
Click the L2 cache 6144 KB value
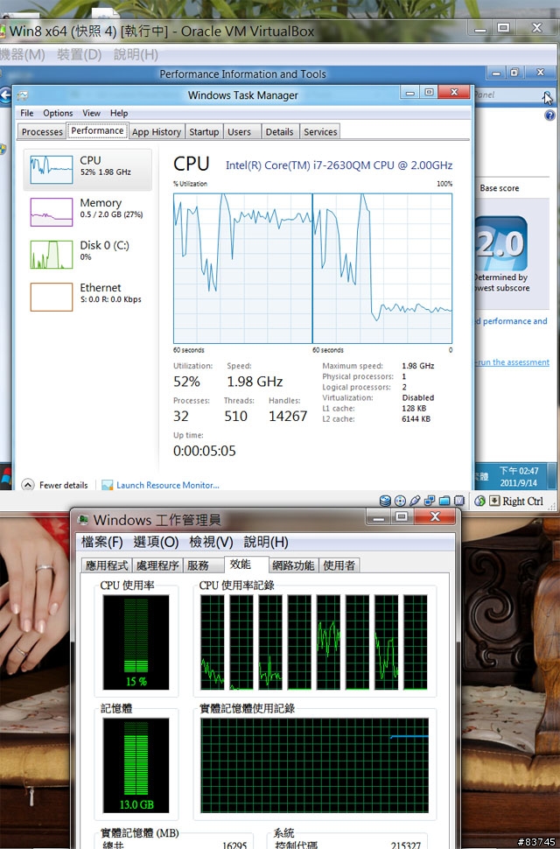pos(416,418)
